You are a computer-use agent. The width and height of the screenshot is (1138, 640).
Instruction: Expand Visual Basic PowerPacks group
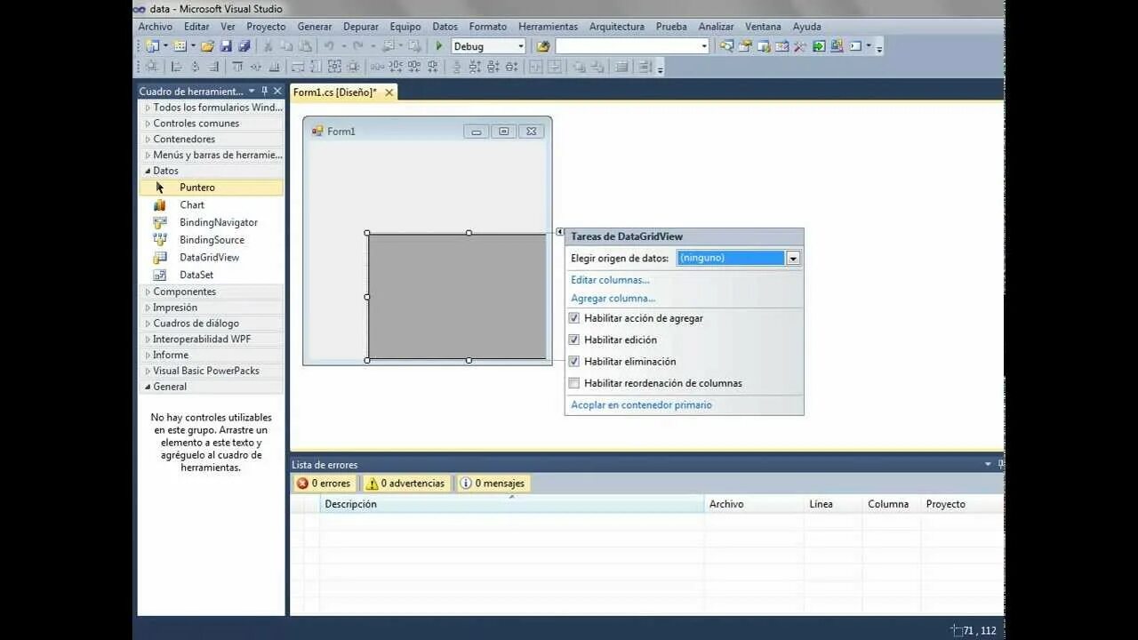[148, 371]
